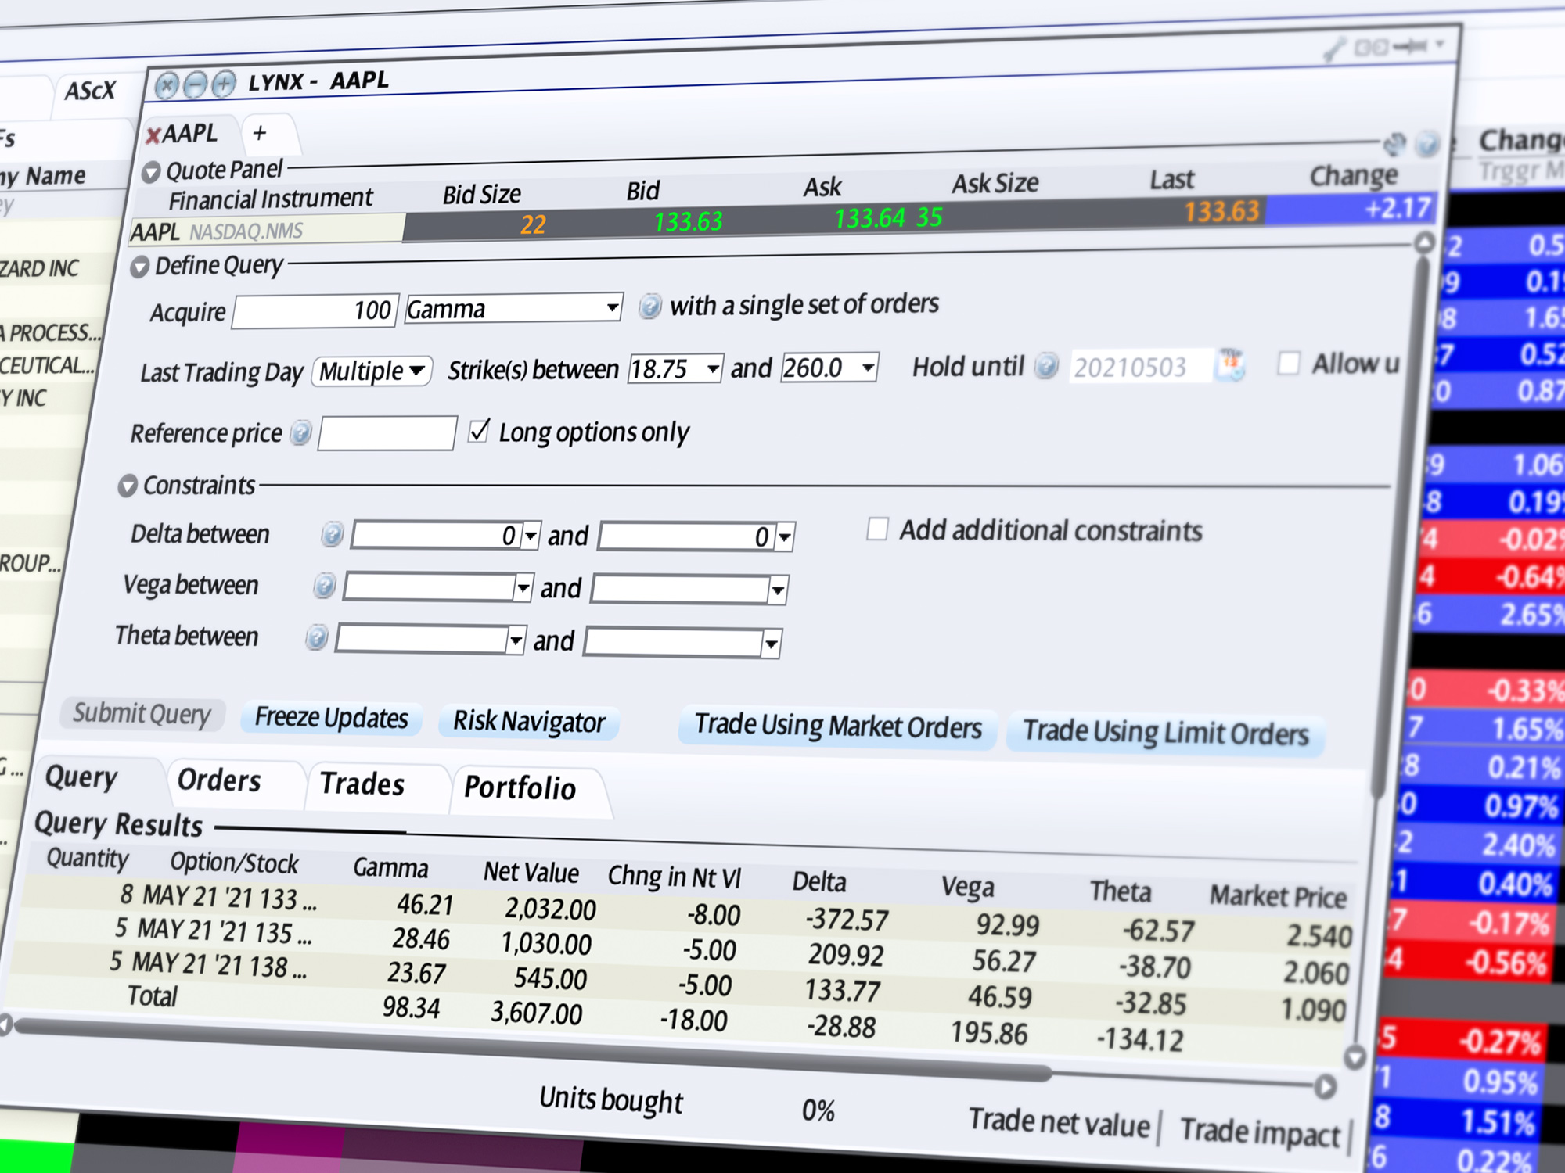The height and width of the screenshot is (1173, 1565).
Task: Click the wrench configure icon in title bar
Action: pos(1333,50)
